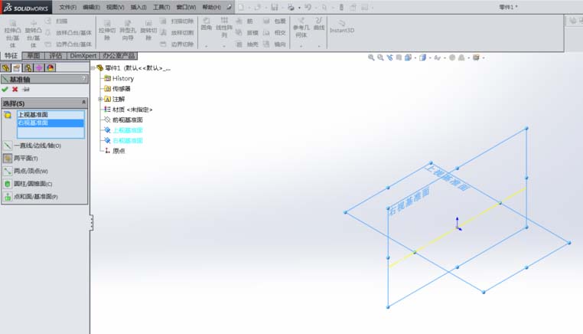Open the 插入(I) menu
This screenshot has height=334, width=583.
138,7
